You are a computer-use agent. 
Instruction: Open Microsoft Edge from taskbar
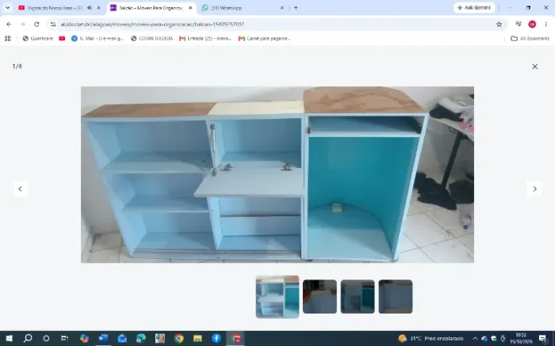pos(141,338)
